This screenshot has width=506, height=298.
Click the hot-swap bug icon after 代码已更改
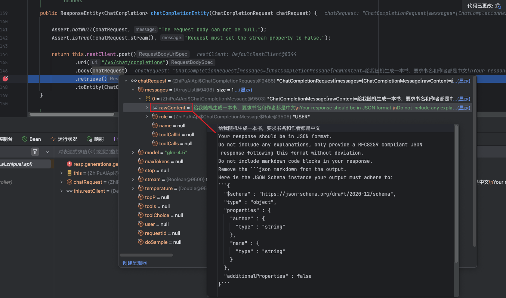pos(498,6)
